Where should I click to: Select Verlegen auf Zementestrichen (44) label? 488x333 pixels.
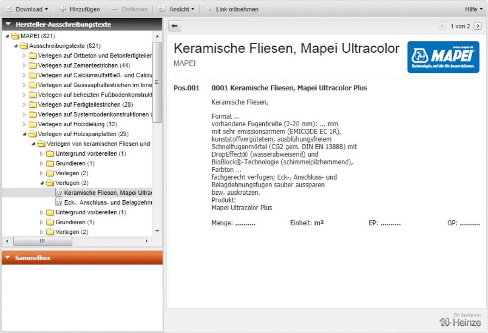[84, 65]
